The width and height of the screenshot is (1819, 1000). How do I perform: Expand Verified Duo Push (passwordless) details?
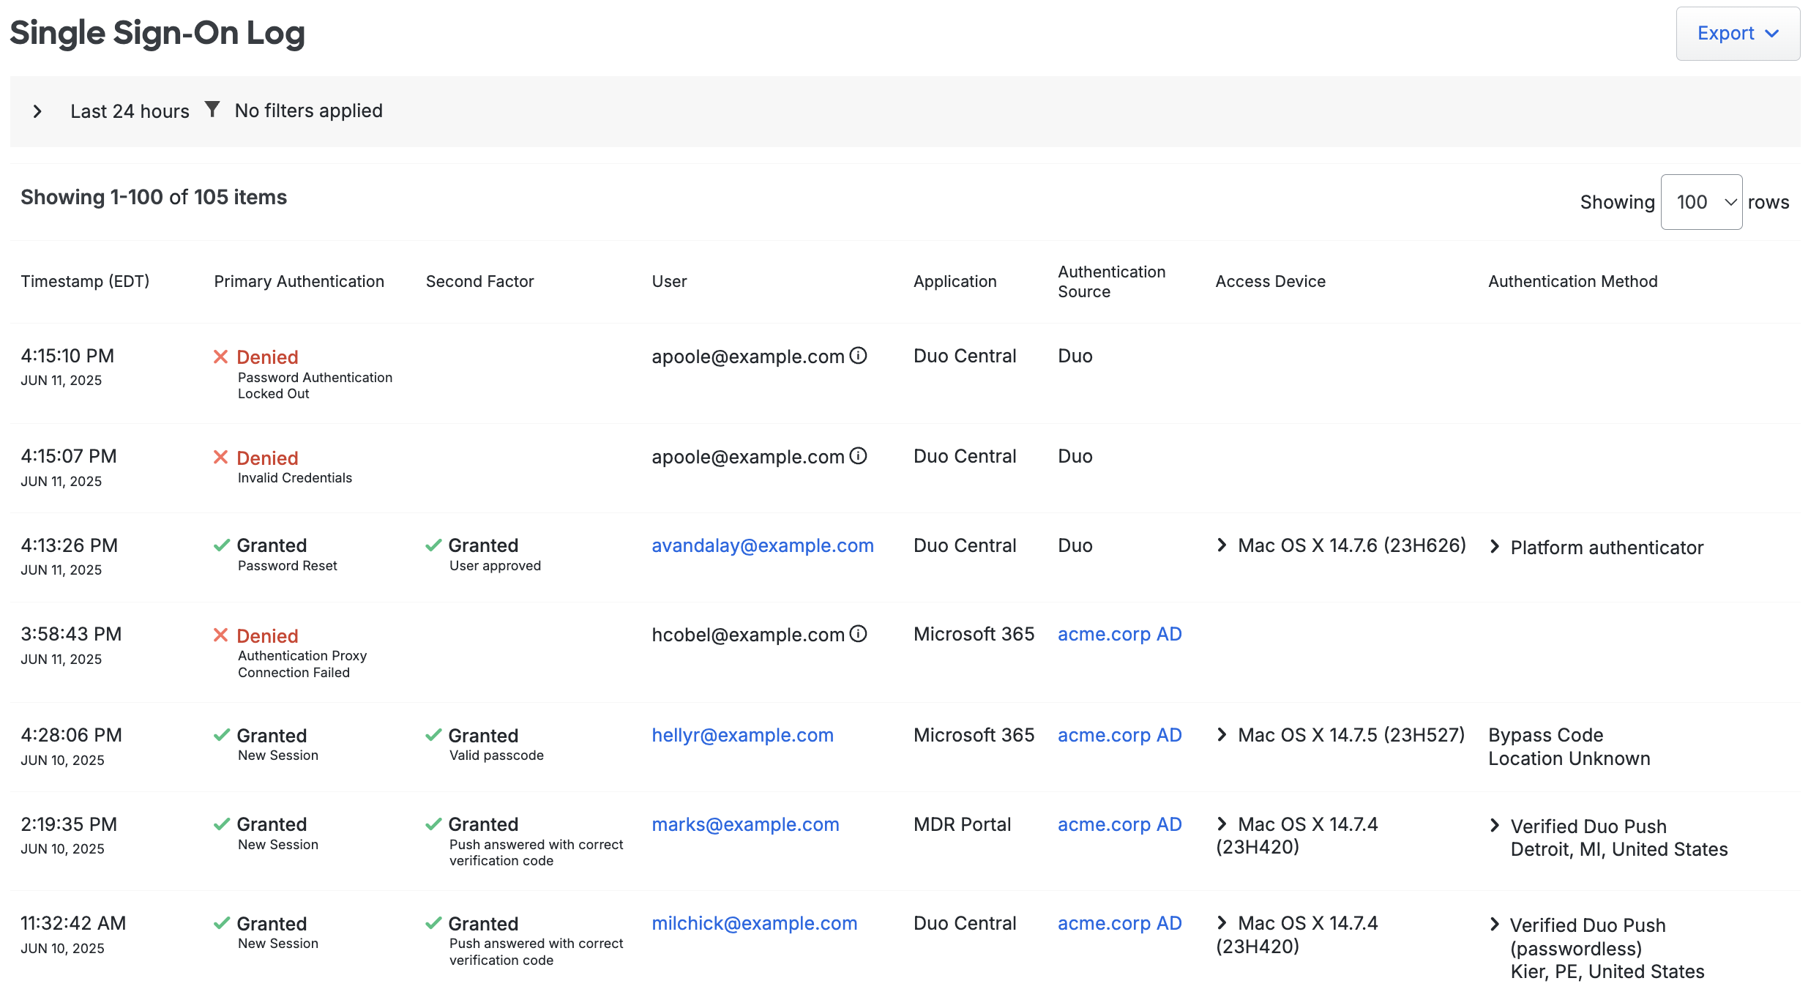coord(1494,925)
